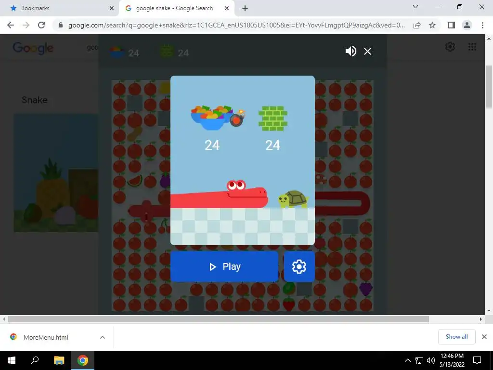Bookmark this page with star
Viewport: 493px width, 370px height.
click(432, 25)
